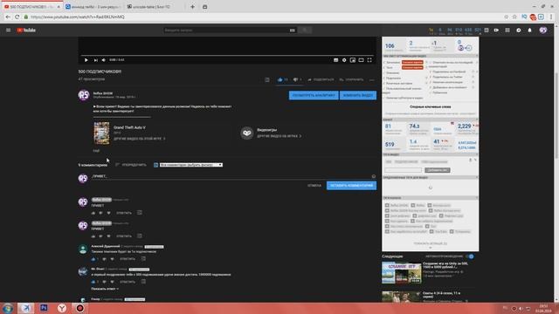Open Windows Start menu

pos(8,308)
